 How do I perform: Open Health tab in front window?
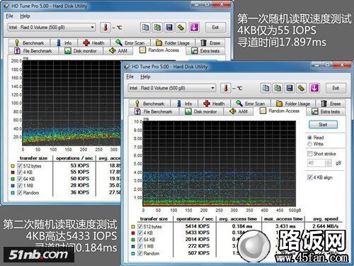pyautogui.click(x=215, y=104)
